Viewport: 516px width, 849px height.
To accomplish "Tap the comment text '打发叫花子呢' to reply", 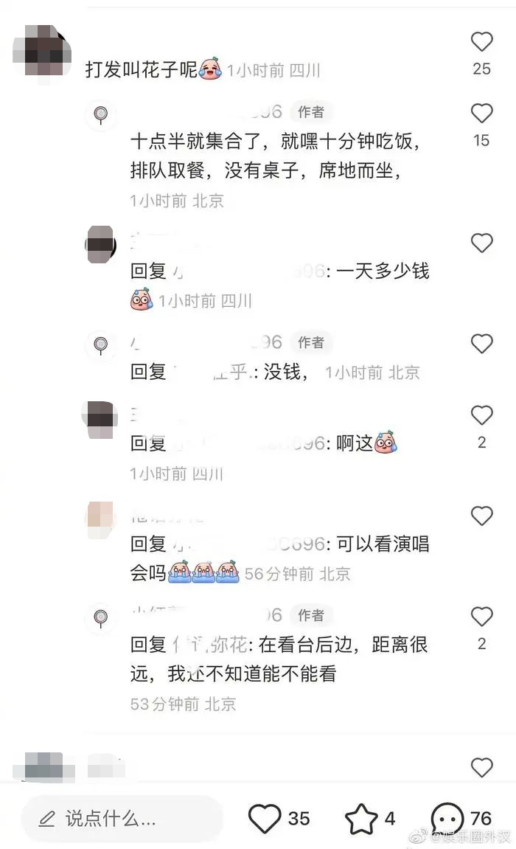I will click(x=142, y=69).
